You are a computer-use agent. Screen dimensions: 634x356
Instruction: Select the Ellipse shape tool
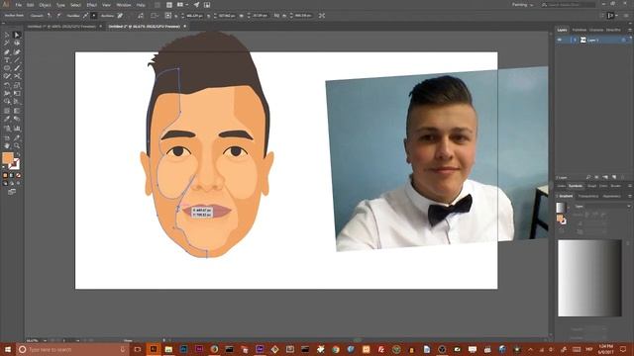tap(7, 68)
